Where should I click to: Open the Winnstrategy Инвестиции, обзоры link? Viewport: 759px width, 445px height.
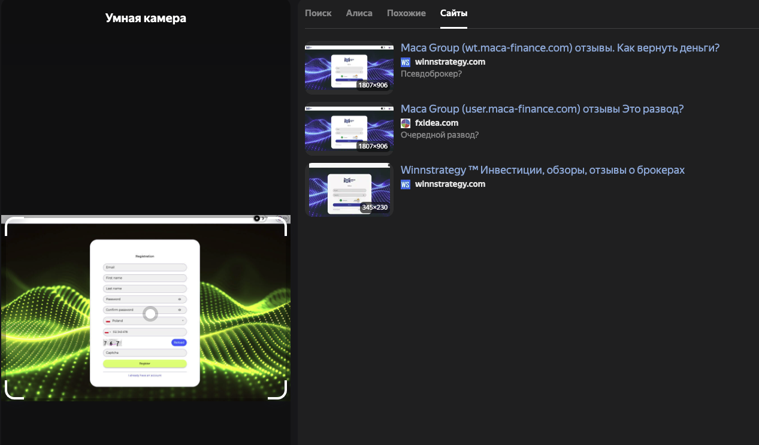[x=543, y=170]
